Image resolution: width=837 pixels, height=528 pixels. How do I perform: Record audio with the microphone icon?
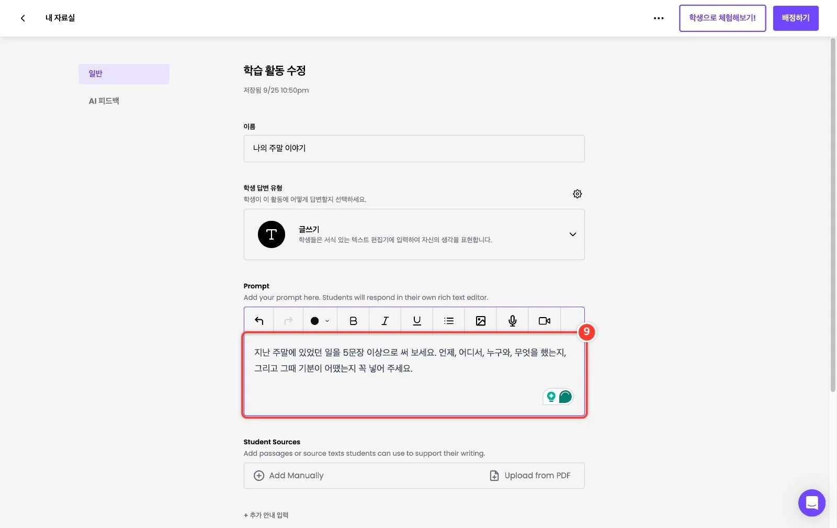point(513,321)
